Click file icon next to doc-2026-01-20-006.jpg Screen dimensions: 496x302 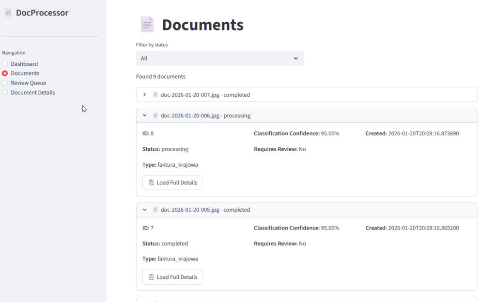tap(155, 116)
